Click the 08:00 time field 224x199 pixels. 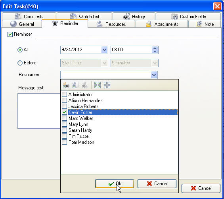[x=131, y=50]
